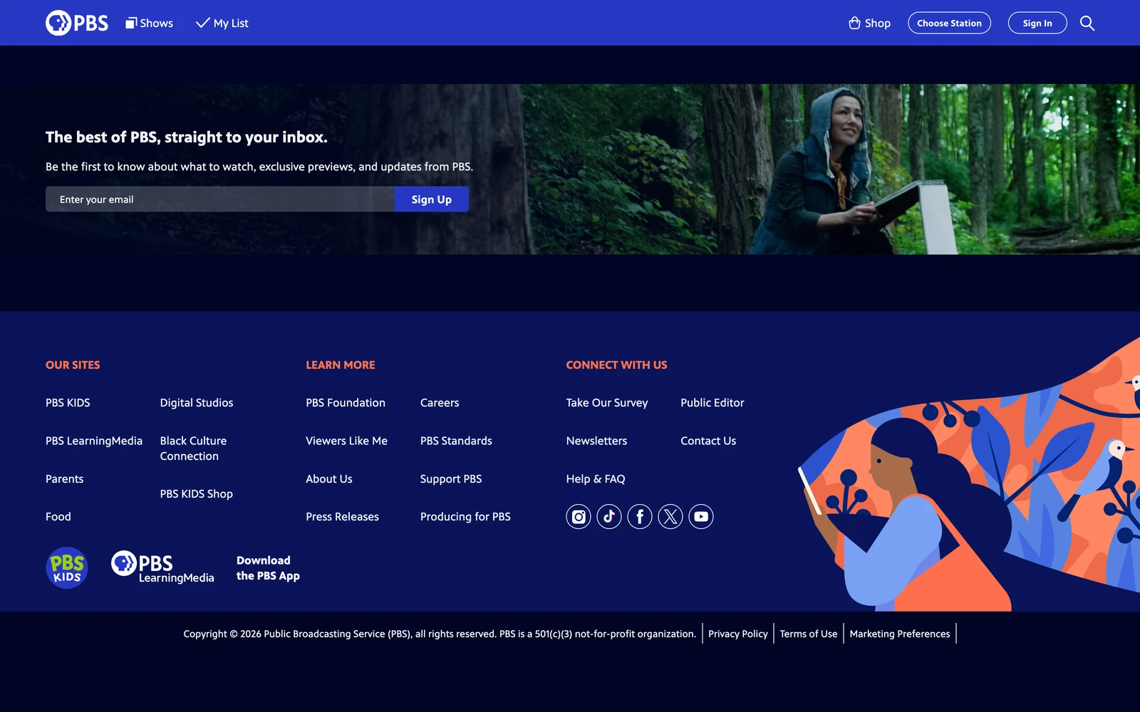Open the Support PBS link
The image size is (1140, 712).
tap(451, 479)
